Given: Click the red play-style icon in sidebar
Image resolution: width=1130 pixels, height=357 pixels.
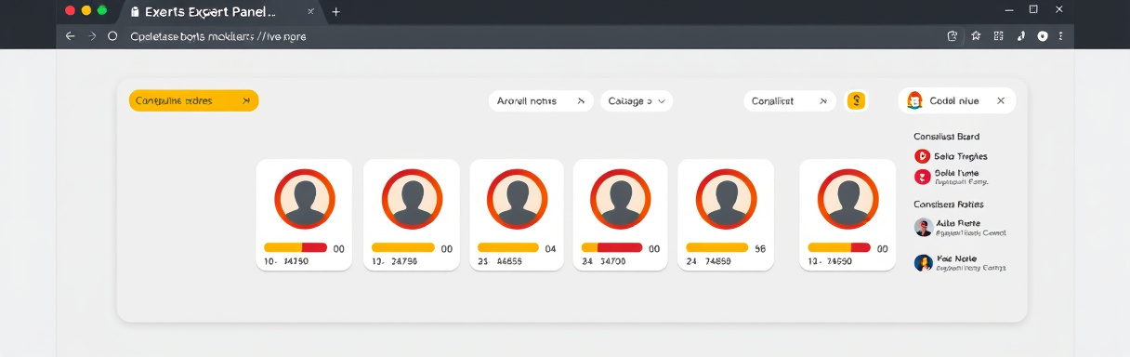Looking at the screenshot, I should point(922,156).
